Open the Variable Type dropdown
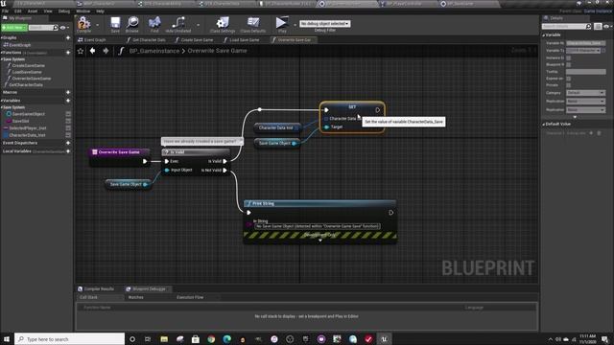 [x=583, y=51]
